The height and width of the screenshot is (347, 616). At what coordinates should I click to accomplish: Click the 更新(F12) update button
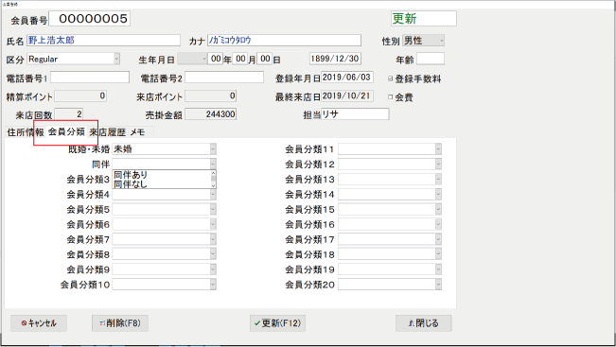pos(278,323)
